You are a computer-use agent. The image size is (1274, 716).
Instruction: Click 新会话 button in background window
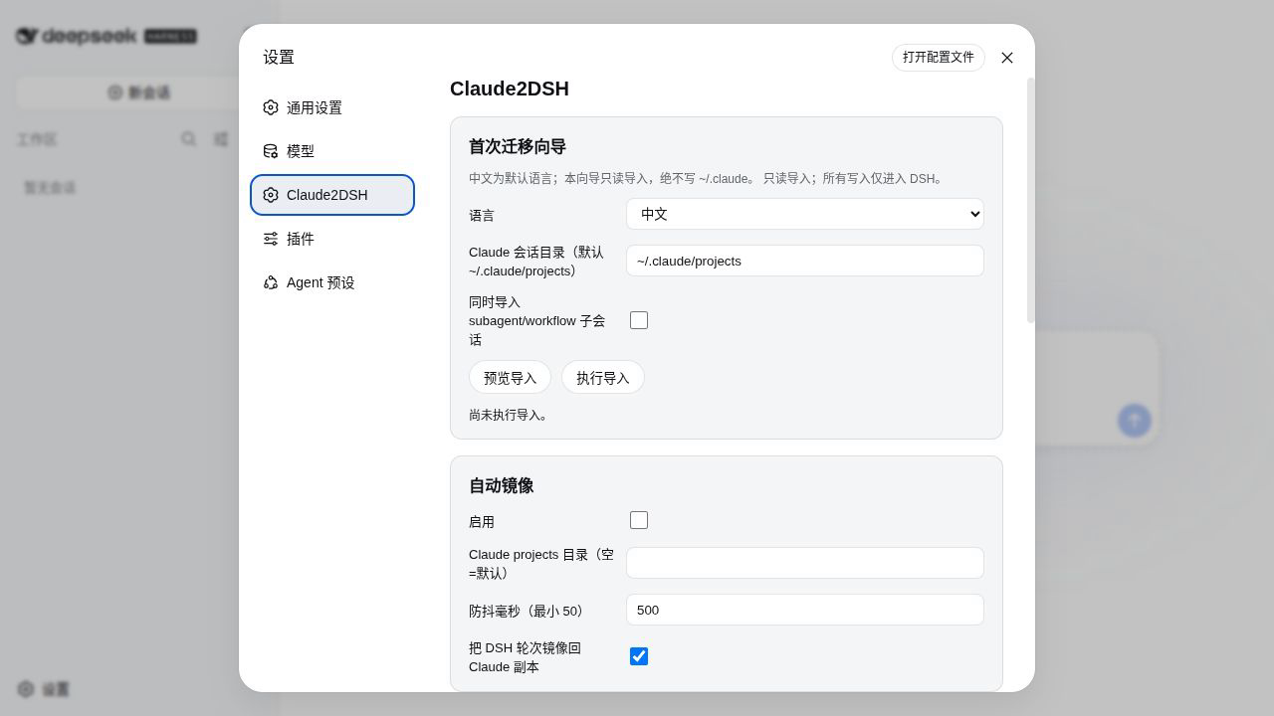(x=139, y=92)
